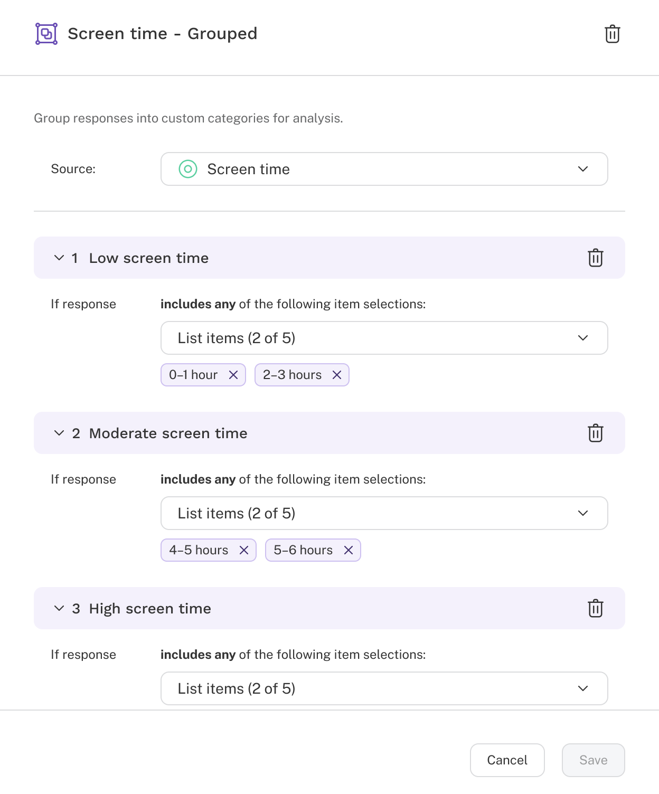Viewport: 659px width, 794px height.
Task: Remove the 5–6 hours chip
Action: pyautogui.click(x=349, y=550)
